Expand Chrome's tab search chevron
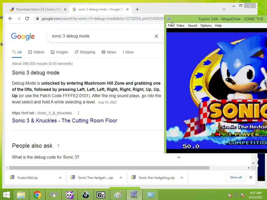Image resolution: width=267 pixels, height=200 pixels. click(224, 9)
